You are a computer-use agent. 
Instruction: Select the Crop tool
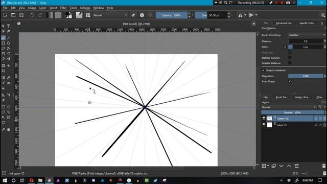coord(4,71)
